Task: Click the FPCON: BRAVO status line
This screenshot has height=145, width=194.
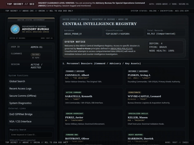Action: (158, 47)
